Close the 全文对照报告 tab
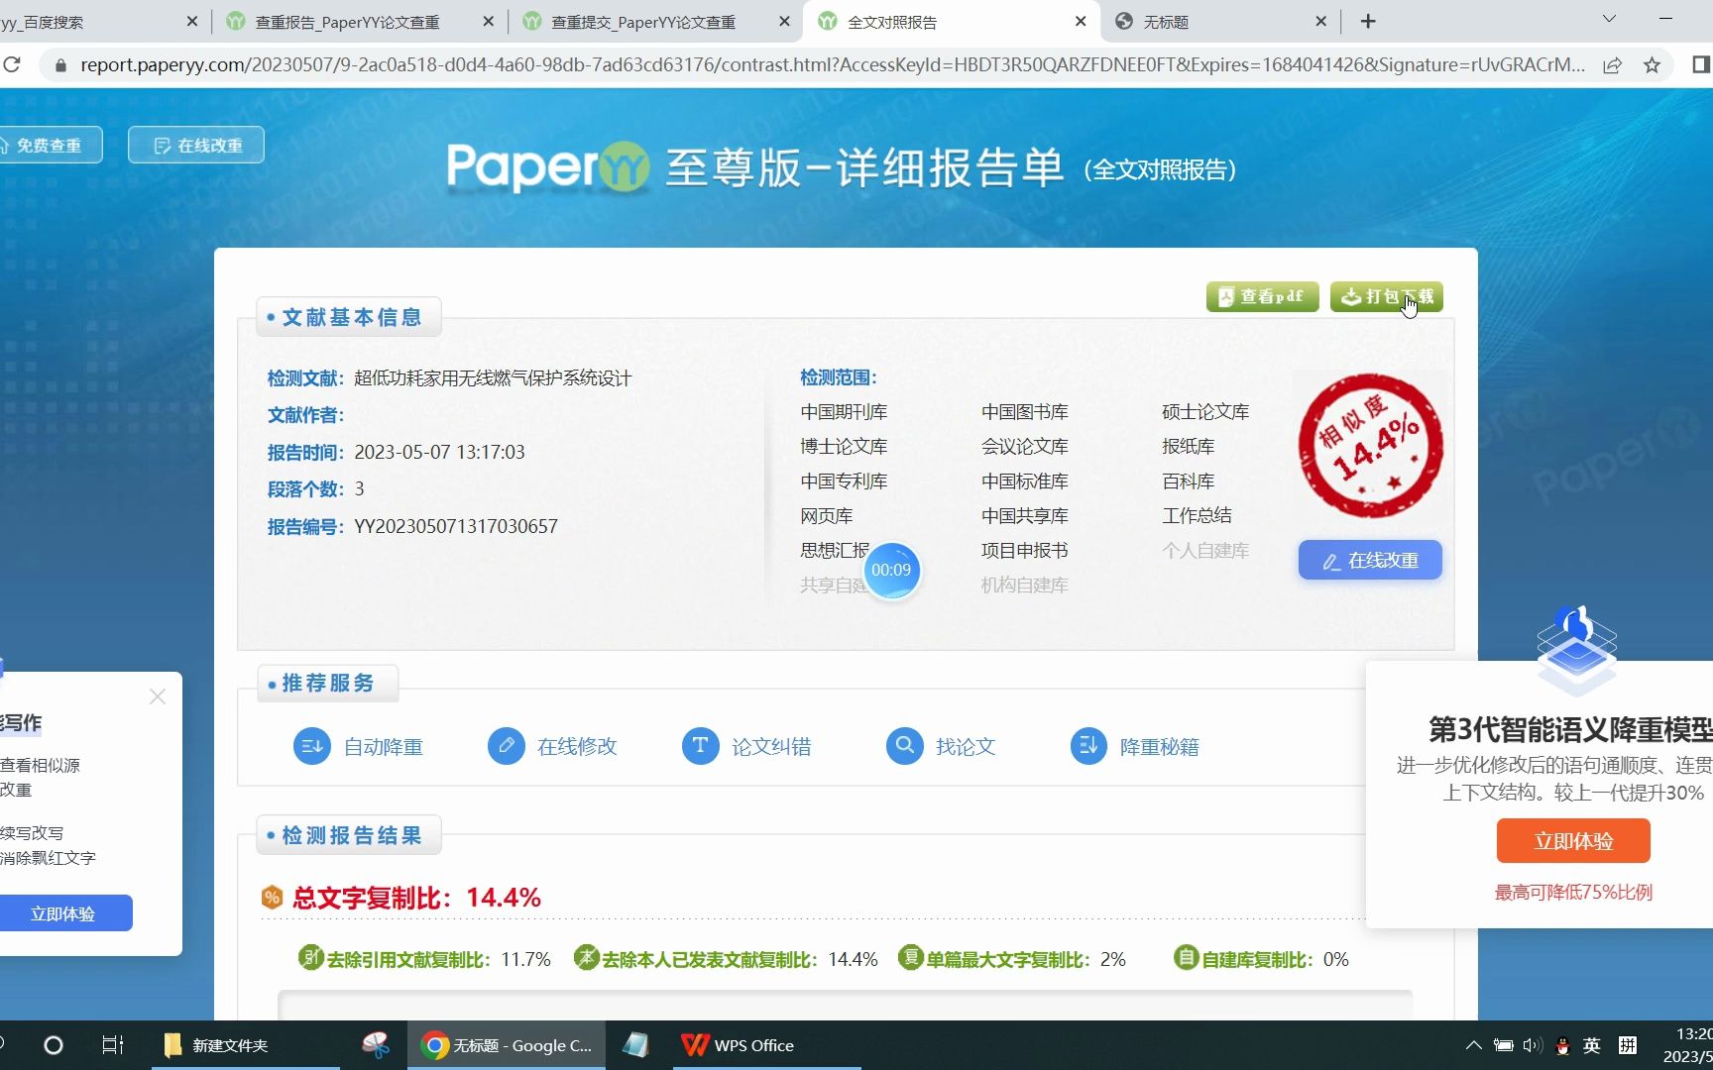The height and width of the screenshot is (1070, 1713). [x=1081, y=21]
